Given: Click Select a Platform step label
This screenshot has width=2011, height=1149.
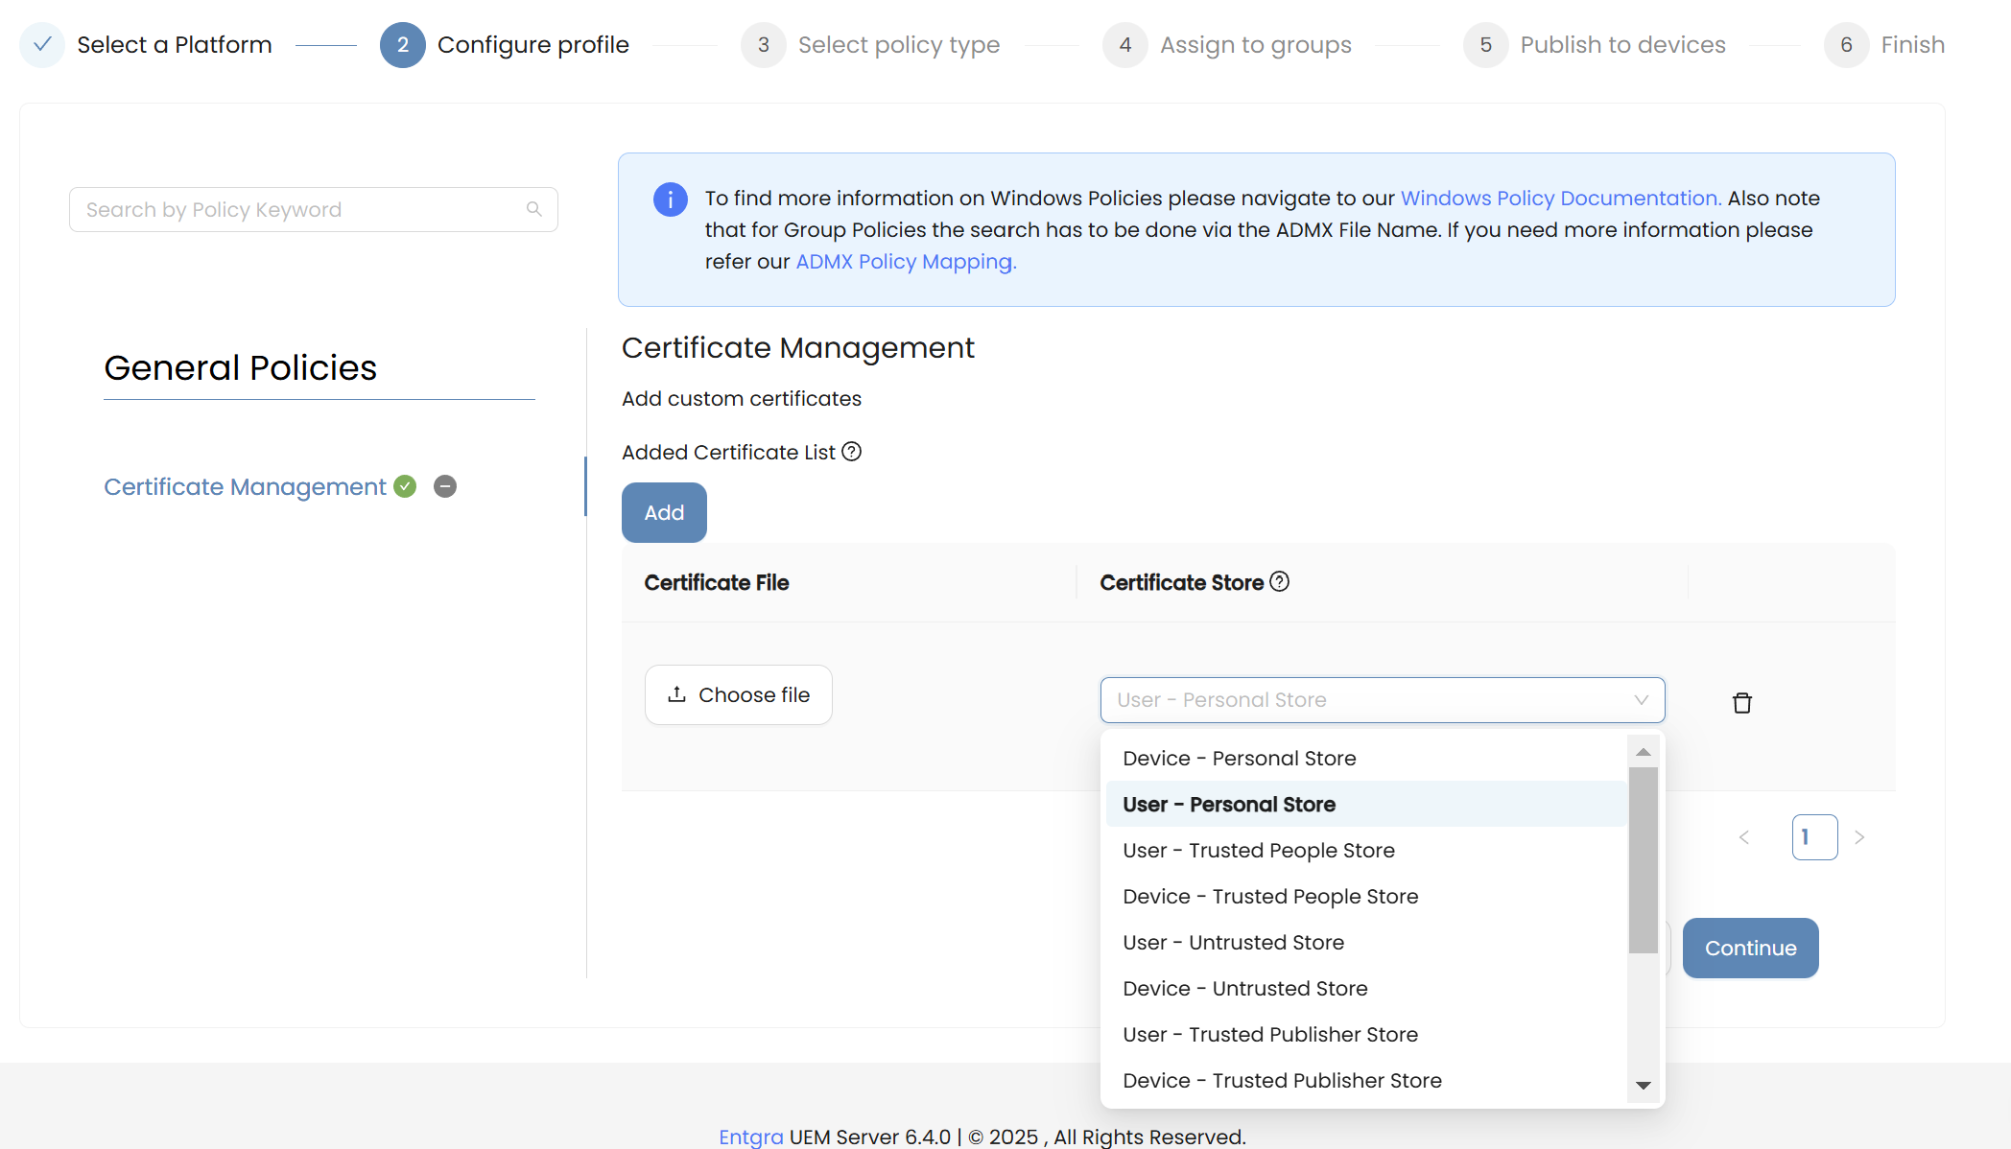Looking at the screenshot, I should pos(175,45).
